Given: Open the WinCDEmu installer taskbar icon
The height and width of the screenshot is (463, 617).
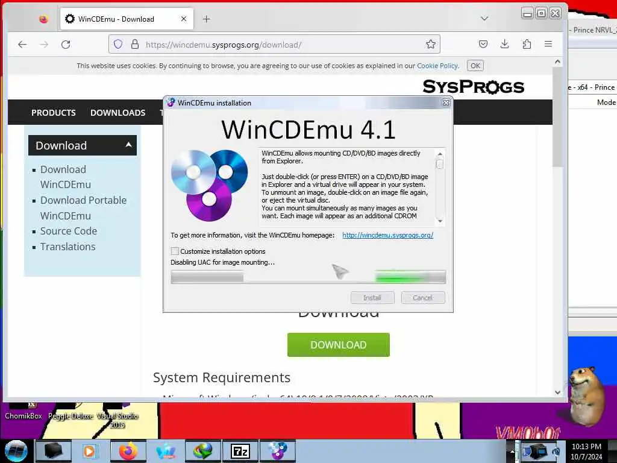Looking at the screenshot, I should [x=277, y=451].
